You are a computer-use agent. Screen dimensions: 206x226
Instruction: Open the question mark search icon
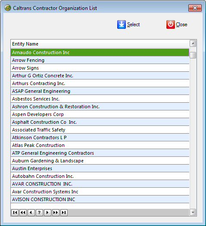tap(39, 213)
